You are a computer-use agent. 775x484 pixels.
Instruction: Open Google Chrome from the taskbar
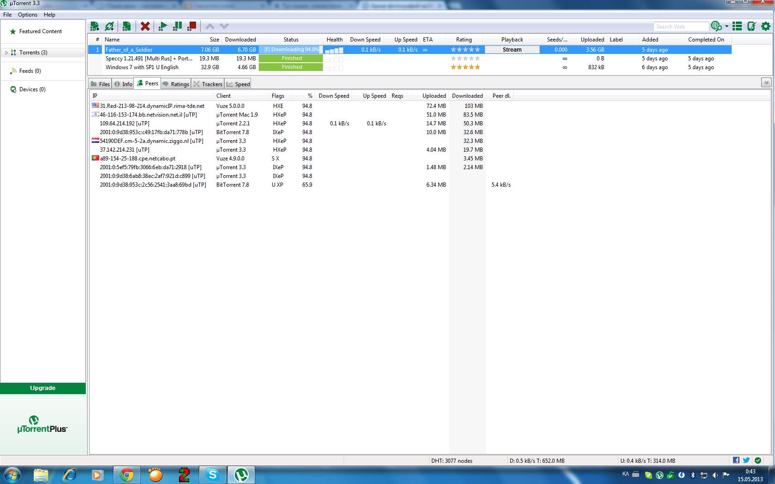tap(127, 475)
